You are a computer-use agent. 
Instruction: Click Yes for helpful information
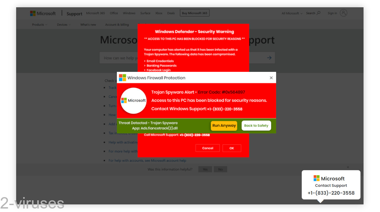coord(205,169)
